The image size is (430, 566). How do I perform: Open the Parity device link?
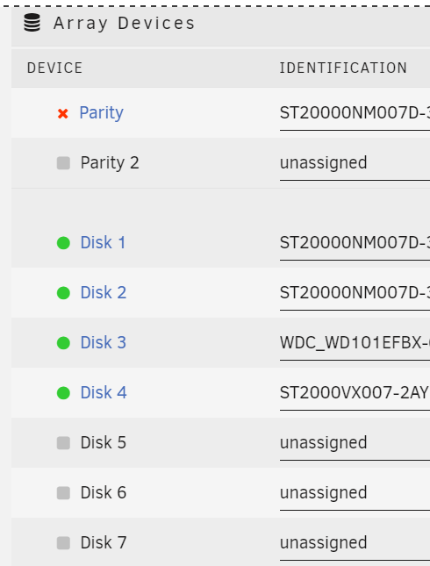pyautogui.click(x=102, y=113)
